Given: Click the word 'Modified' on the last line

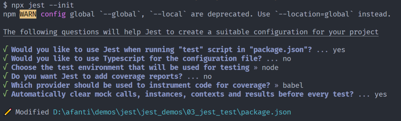Looking at the screenshot, I should [x=32, y=112].
